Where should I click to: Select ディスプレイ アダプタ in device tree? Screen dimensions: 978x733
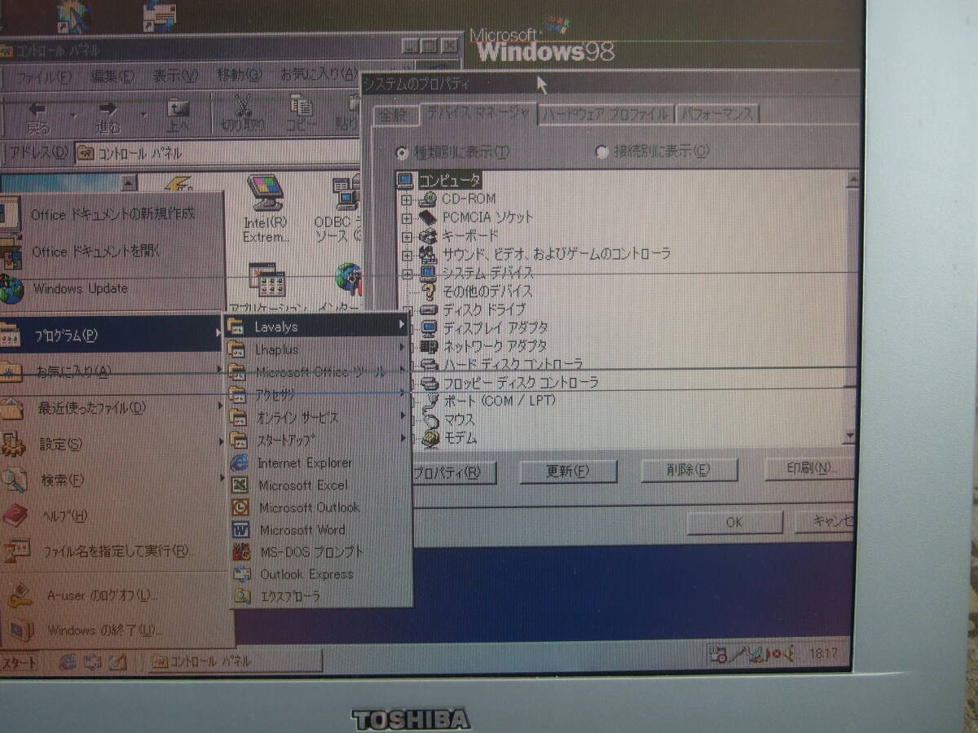point(495,327)
